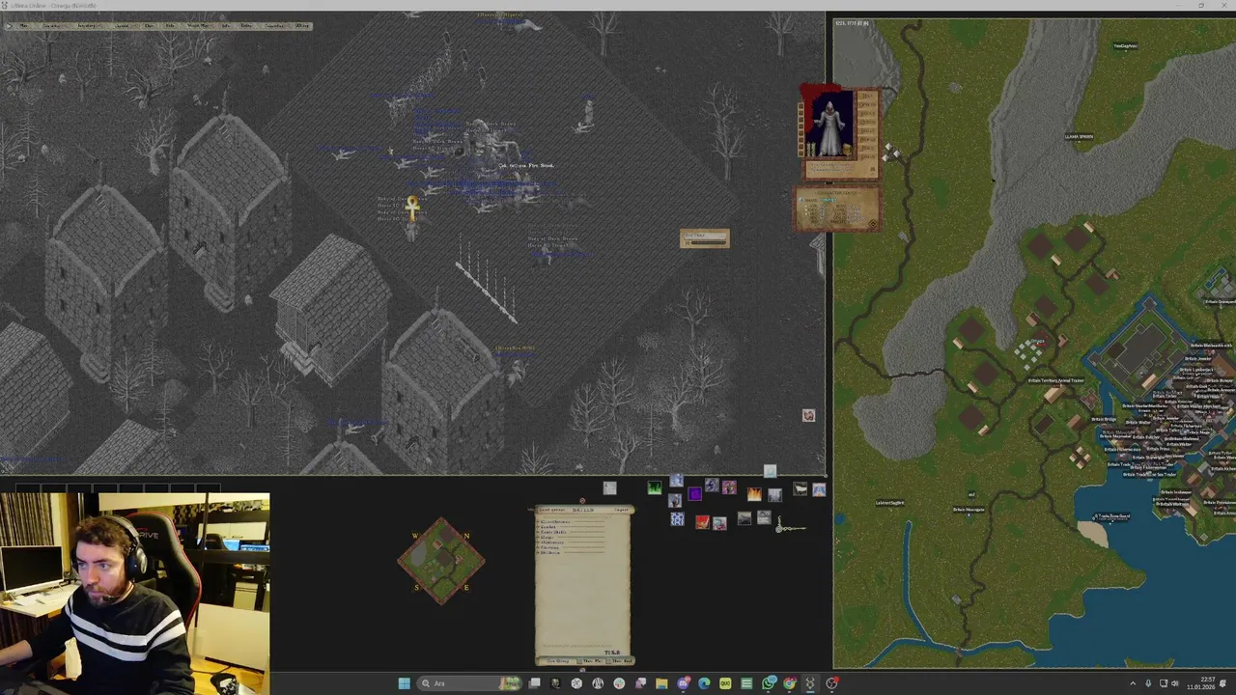Open Map from top menu bar
1236x695 pixels.
pos(23,25)
